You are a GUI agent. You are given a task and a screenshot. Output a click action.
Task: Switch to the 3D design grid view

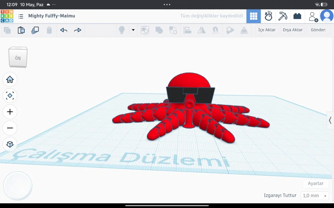(x=254, y=16)
